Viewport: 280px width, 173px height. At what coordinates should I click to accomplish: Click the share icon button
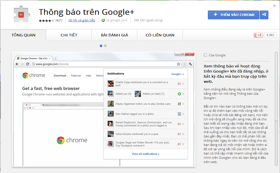click(264, 15)
